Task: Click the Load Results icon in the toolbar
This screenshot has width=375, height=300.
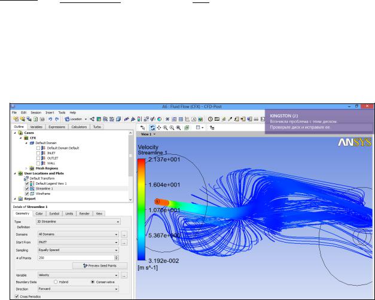Action: pyautogui.click(x=16, y=119)
